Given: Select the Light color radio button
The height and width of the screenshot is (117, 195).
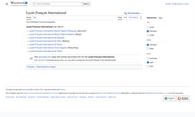Looking at the screenshot, I should pos(148,62).
